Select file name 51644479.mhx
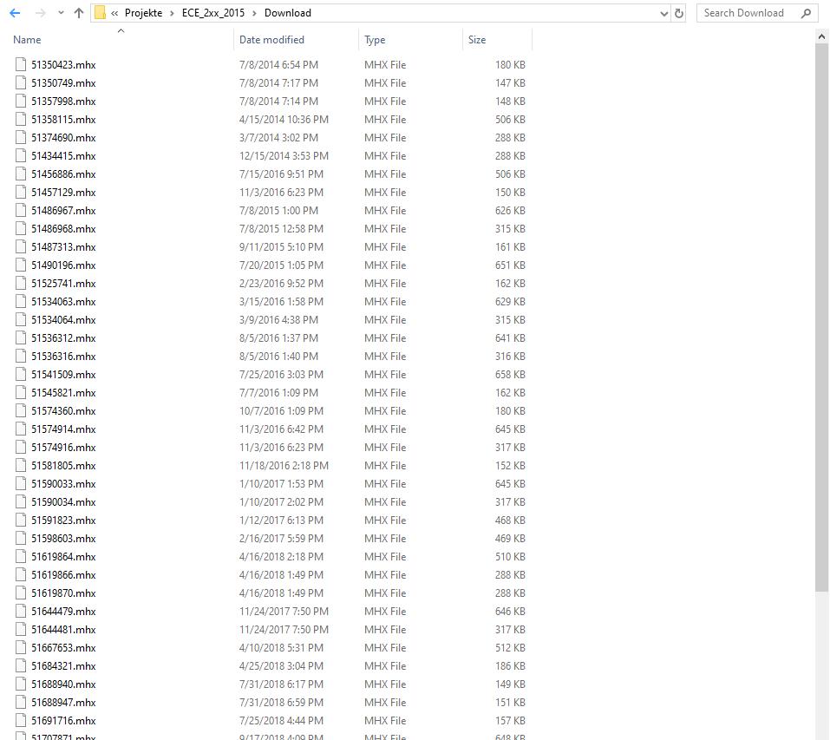This screenshot has height=740, width=830. click(x=63, y=612)
